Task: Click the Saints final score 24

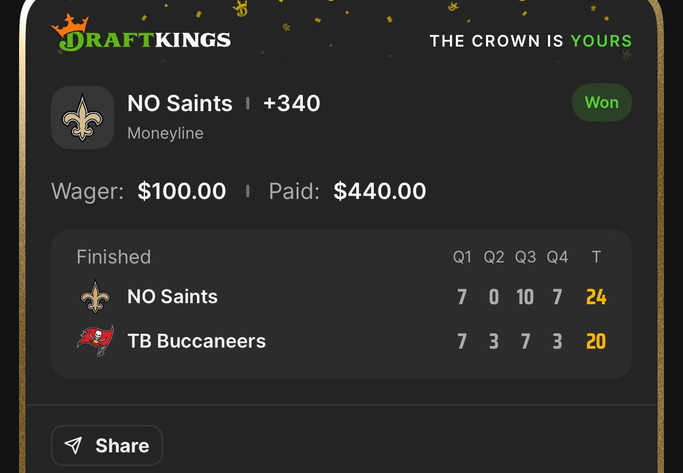Action: coord(596,297)
